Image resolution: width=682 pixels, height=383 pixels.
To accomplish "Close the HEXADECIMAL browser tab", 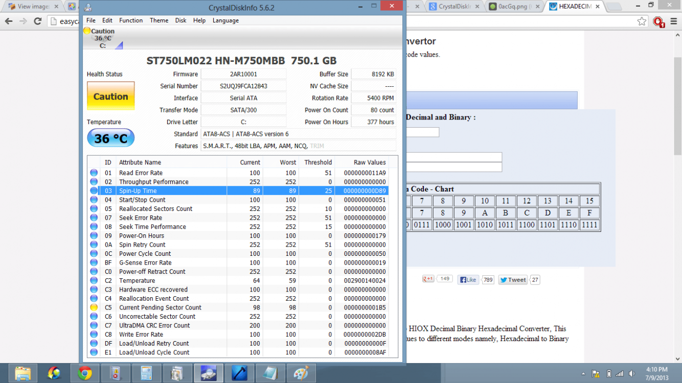I will pyautogui.click(x=597, y=7).
